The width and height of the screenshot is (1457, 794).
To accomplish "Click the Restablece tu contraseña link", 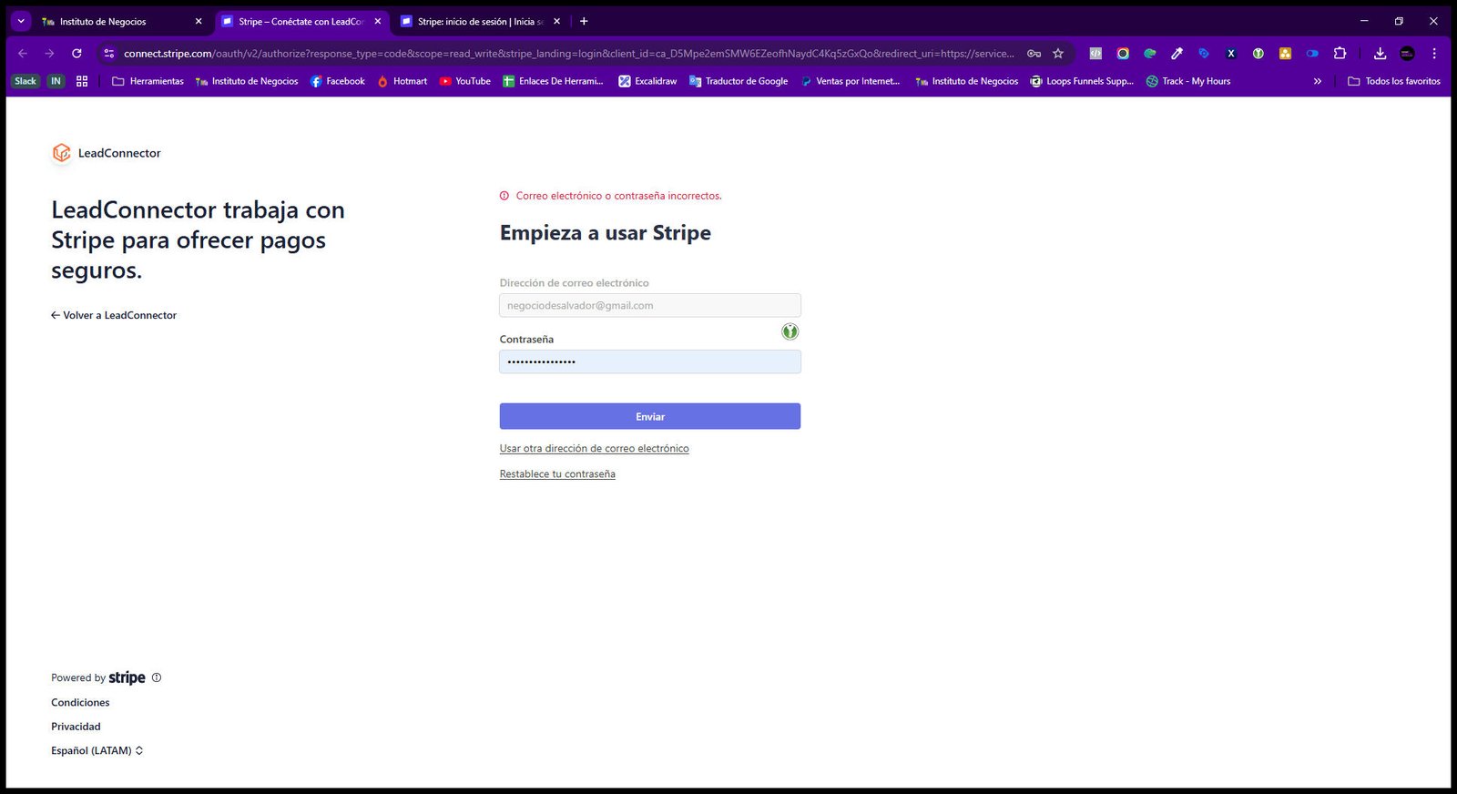I will point(557,473).
